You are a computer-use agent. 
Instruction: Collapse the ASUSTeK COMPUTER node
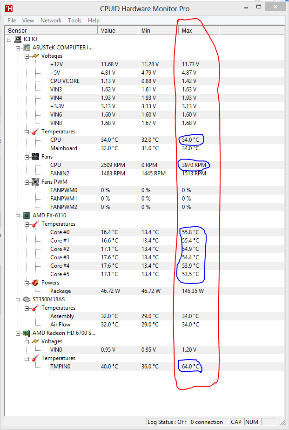(x=18, y=48)
